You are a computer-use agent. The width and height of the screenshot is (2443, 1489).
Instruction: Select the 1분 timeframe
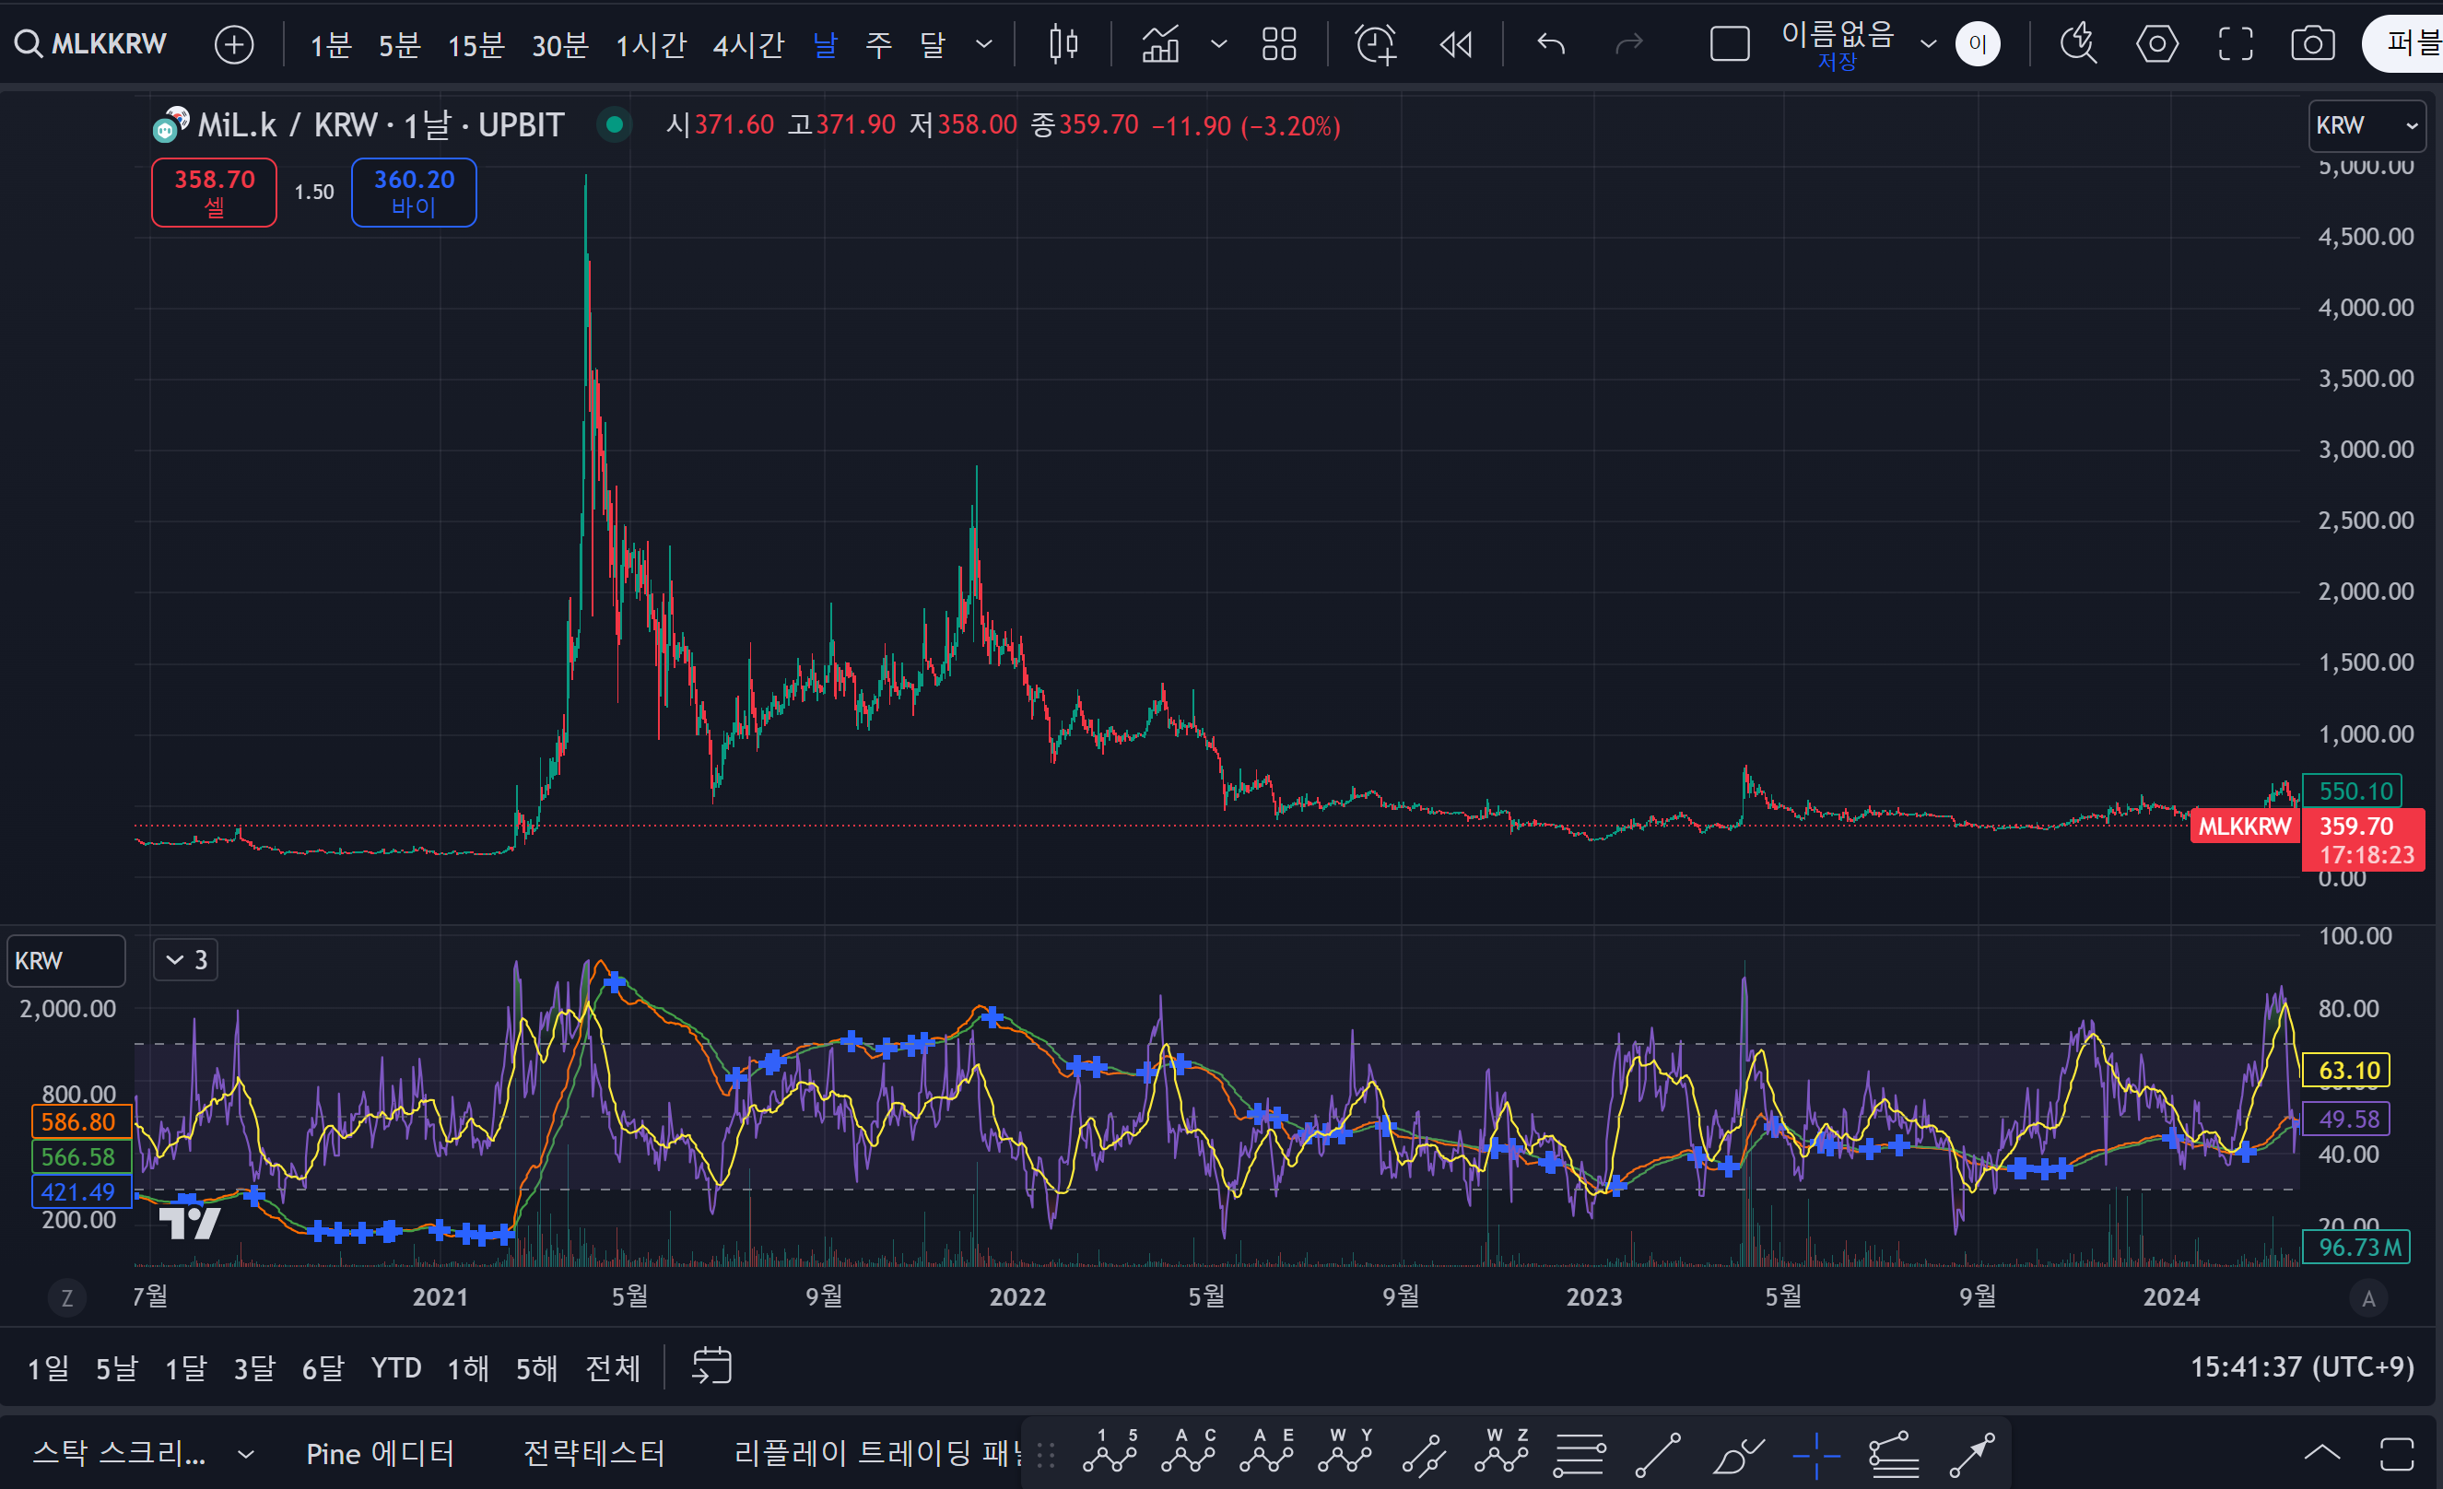coord(330,44)
